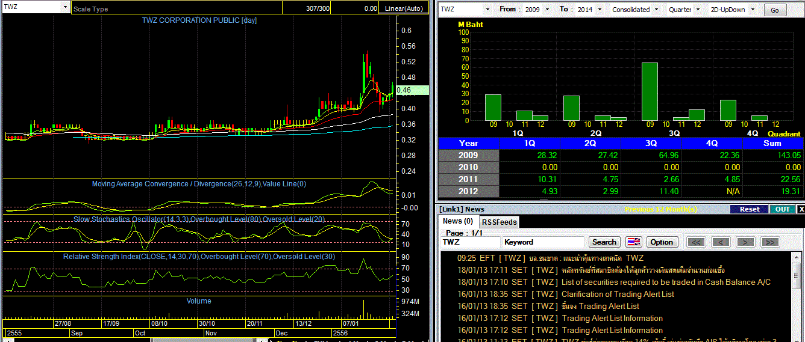Expand the From year 2009 dropdown
Viewport: 805px width, 342px height.
click(547, 10)
